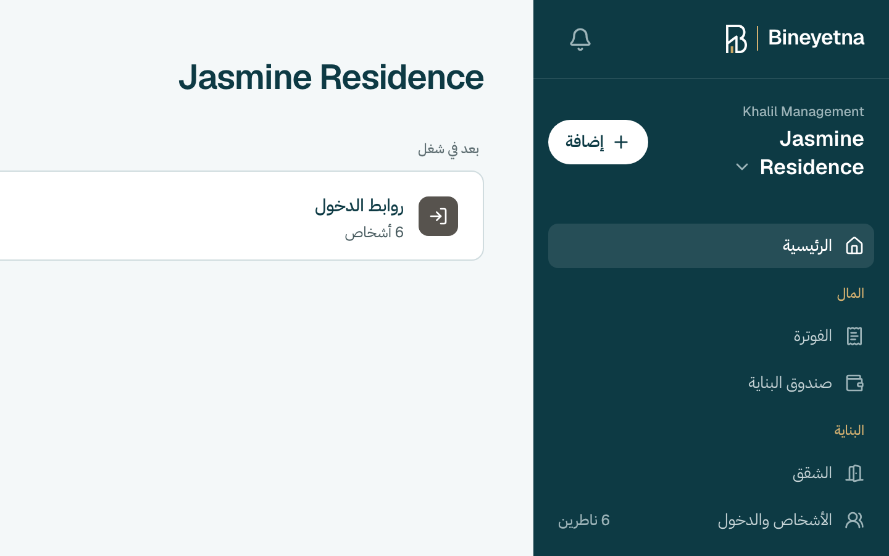Viewport: 889px width, 556px height.
Task: Click the billing receipt icon
Action: pyautogui.click(x=854, y=336)
